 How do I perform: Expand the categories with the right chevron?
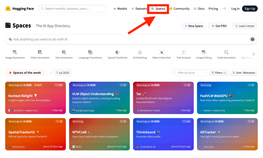click(253, 54)
